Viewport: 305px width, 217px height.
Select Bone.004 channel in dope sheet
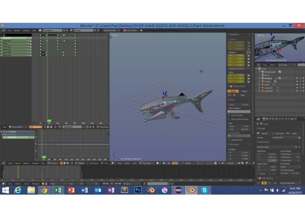coord(15,38)
